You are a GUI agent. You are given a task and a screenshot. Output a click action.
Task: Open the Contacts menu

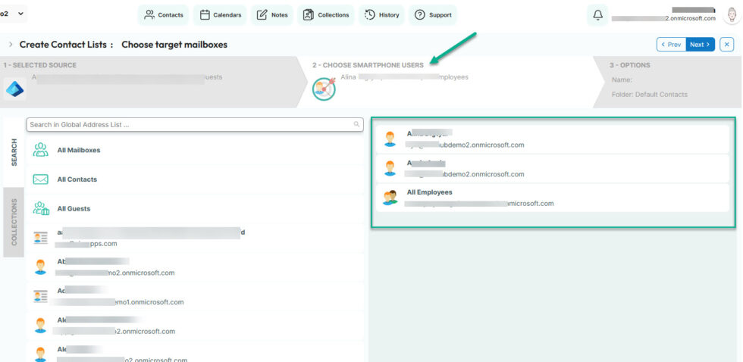(x=163, y=15)
